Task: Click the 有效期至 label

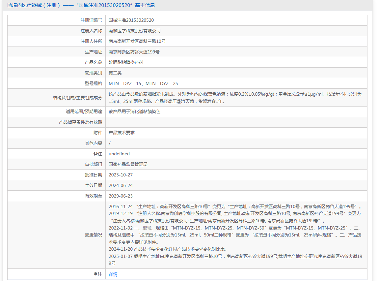Action: [x=94, y=196]
